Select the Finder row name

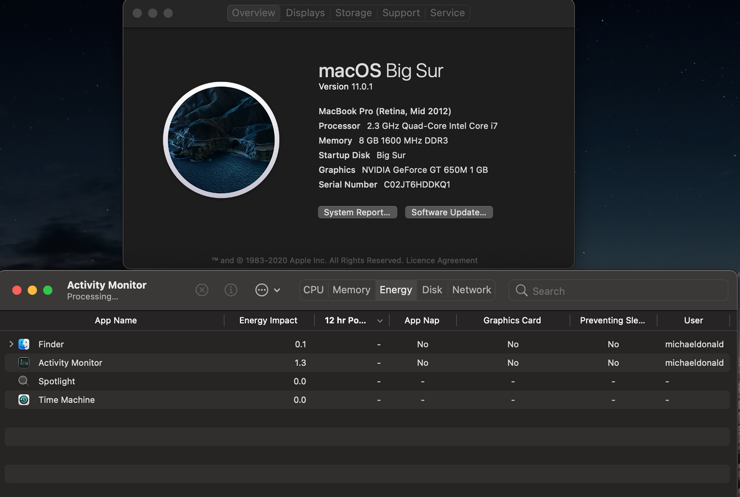51,344
